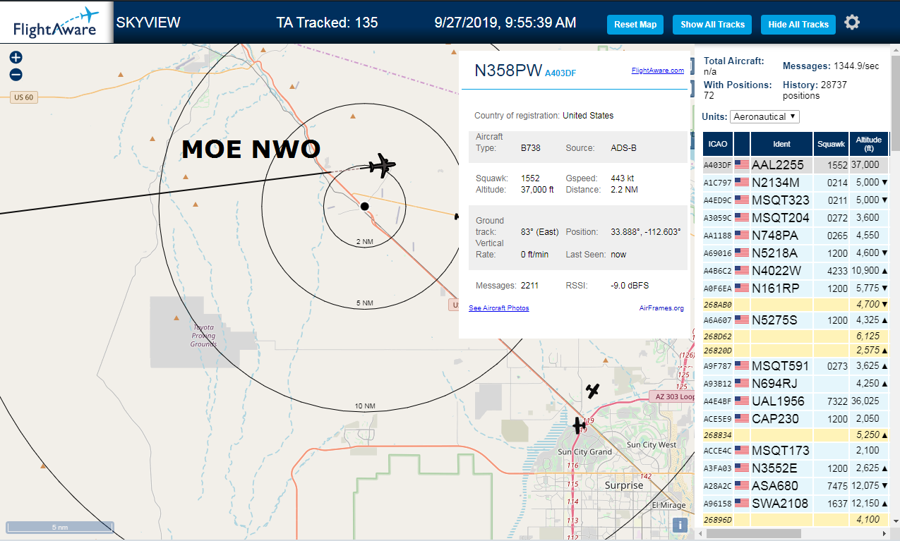Image resolution: width=900 pixels, height=541 pixels.
Task: Click the A403DF hex code link
Action: [560, 73]
